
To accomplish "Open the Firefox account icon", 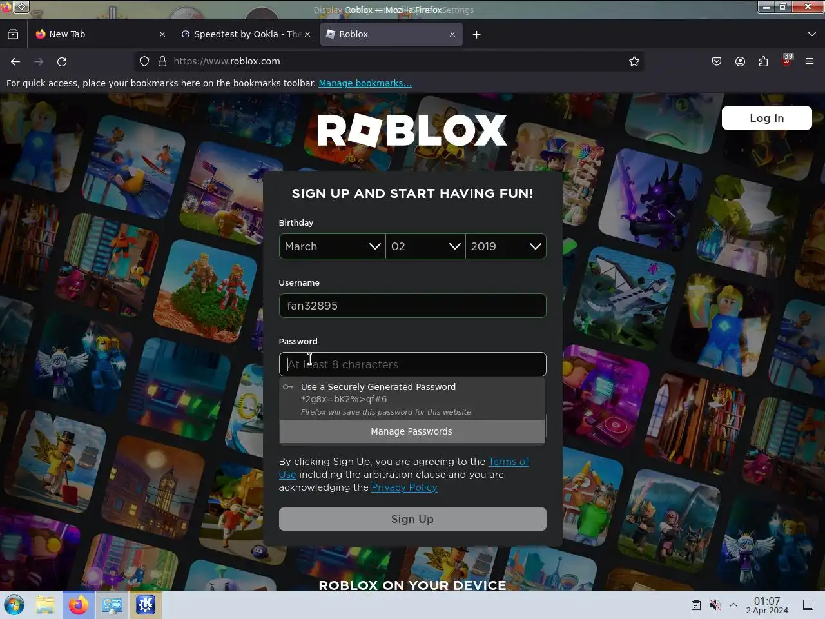I will (740, 61).
